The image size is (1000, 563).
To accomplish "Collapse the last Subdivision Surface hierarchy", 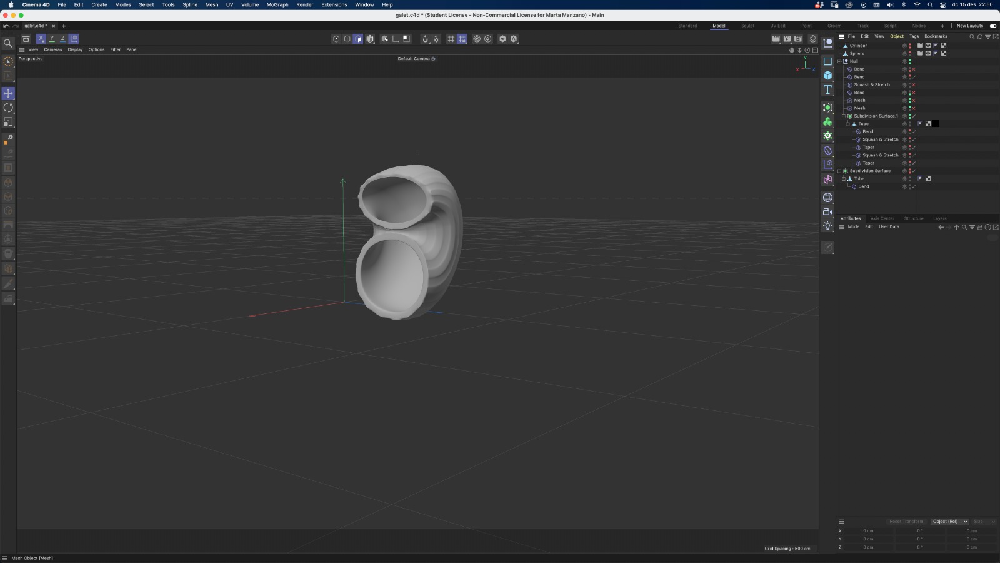I will (839, 171).
